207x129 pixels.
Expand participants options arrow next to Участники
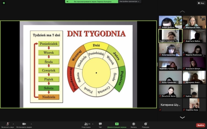coord(92,124)
